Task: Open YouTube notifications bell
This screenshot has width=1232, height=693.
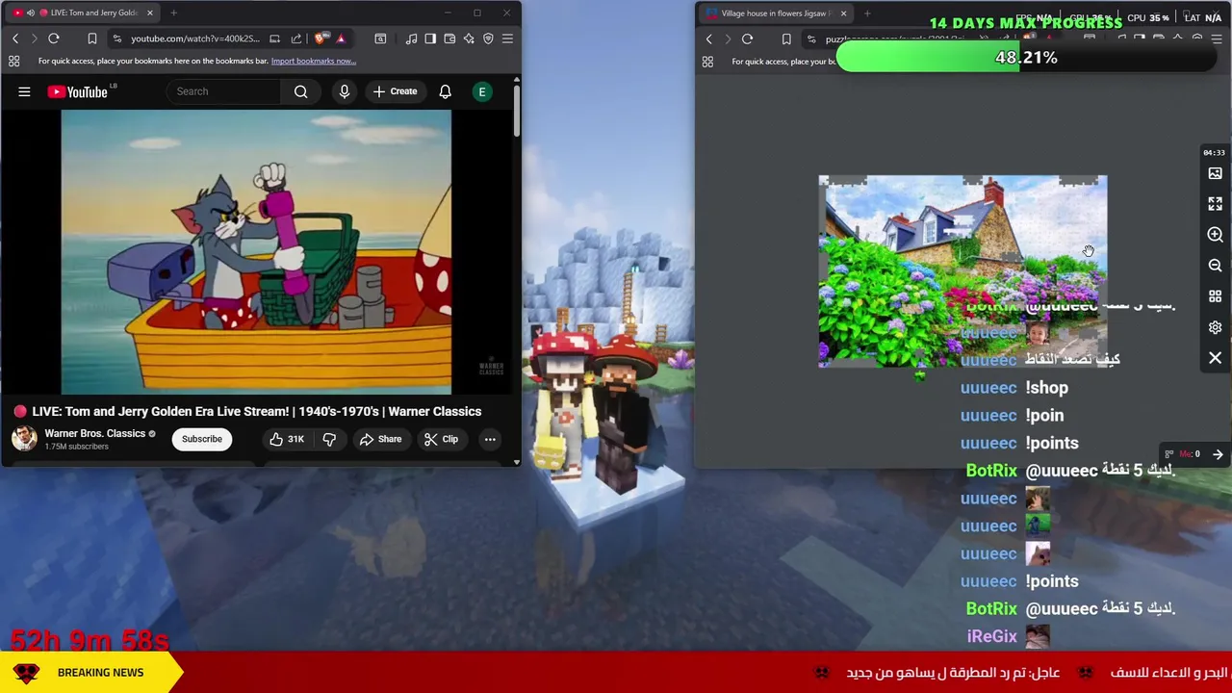Action: (x=445, y=91)
